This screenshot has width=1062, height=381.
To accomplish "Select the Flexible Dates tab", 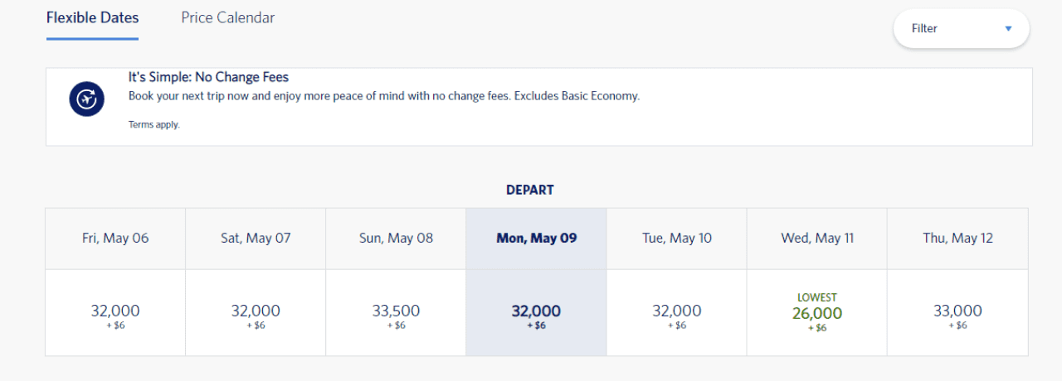I will coord(93,17).
